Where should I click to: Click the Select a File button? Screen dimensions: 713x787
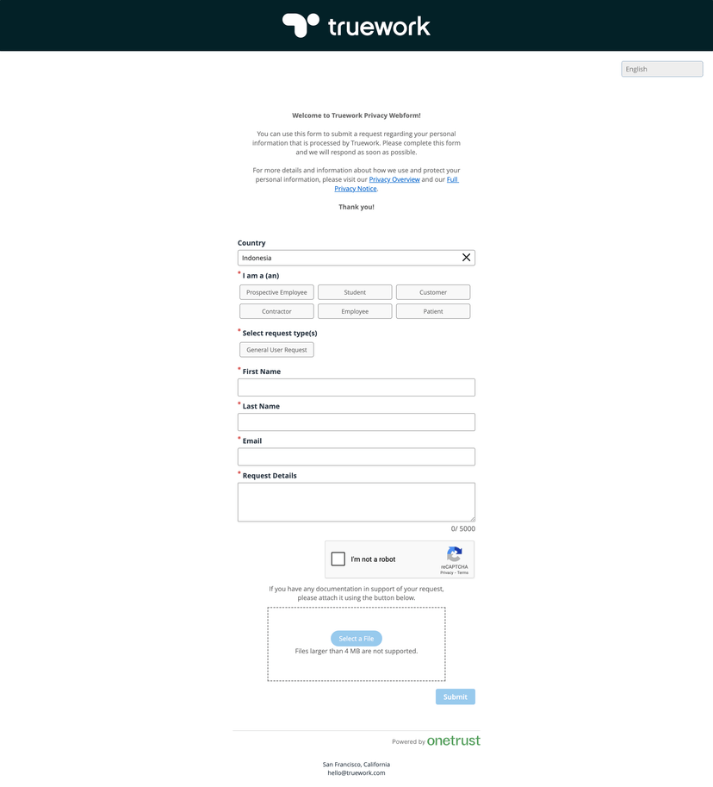click(356, 638)
